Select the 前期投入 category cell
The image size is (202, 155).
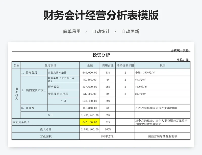(x=16, y=94)
